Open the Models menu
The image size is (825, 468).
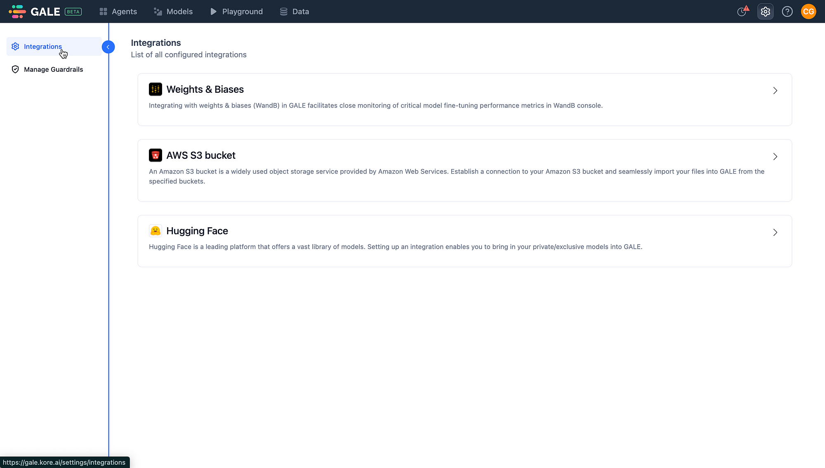[173, 12]
